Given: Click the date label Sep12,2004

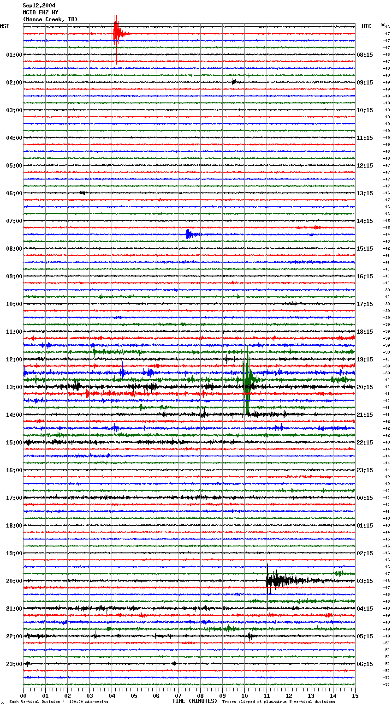Looking at the screenshot, I should coord(39,6).
